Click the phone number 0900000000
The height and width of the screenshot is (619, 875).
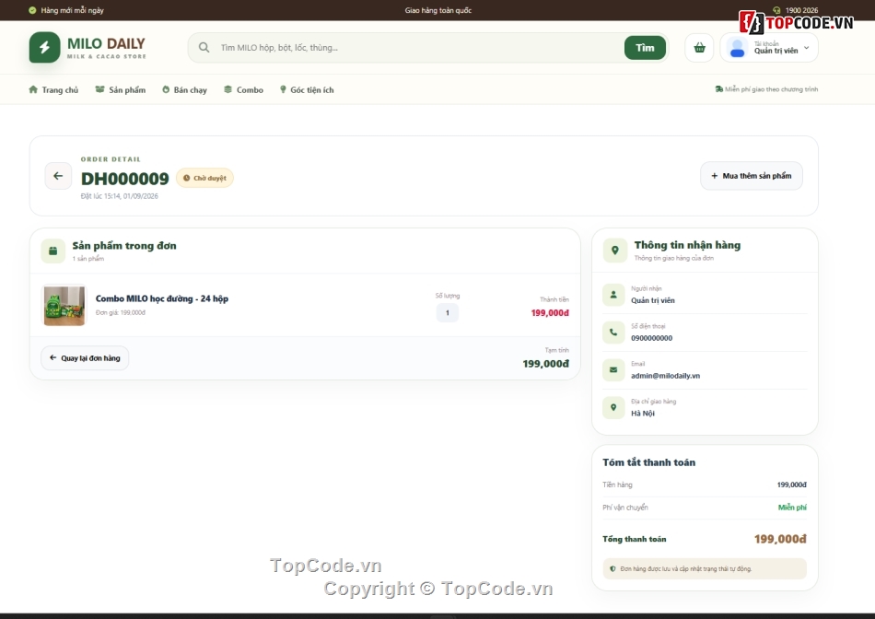(652, 338)
